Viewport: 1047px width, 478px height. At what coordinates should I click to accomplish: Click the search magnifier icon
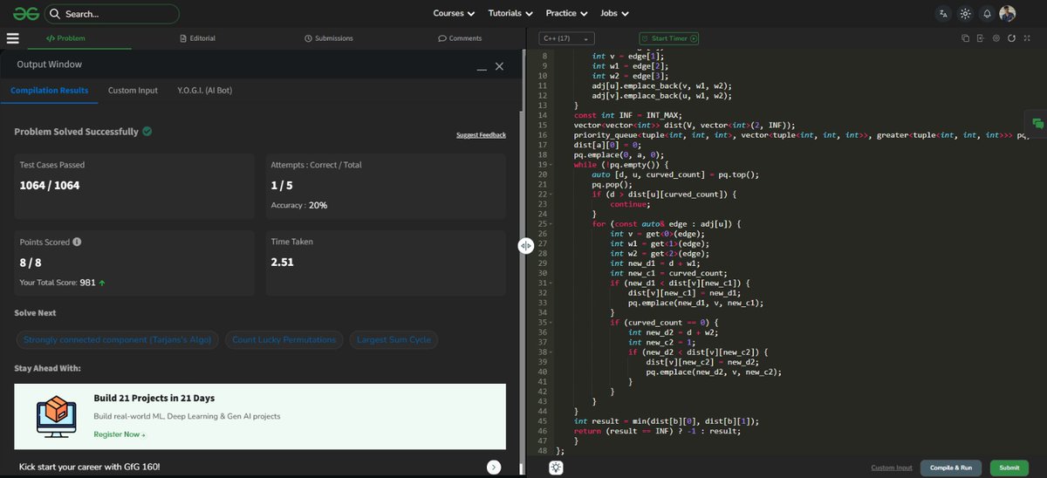(54, 14)
